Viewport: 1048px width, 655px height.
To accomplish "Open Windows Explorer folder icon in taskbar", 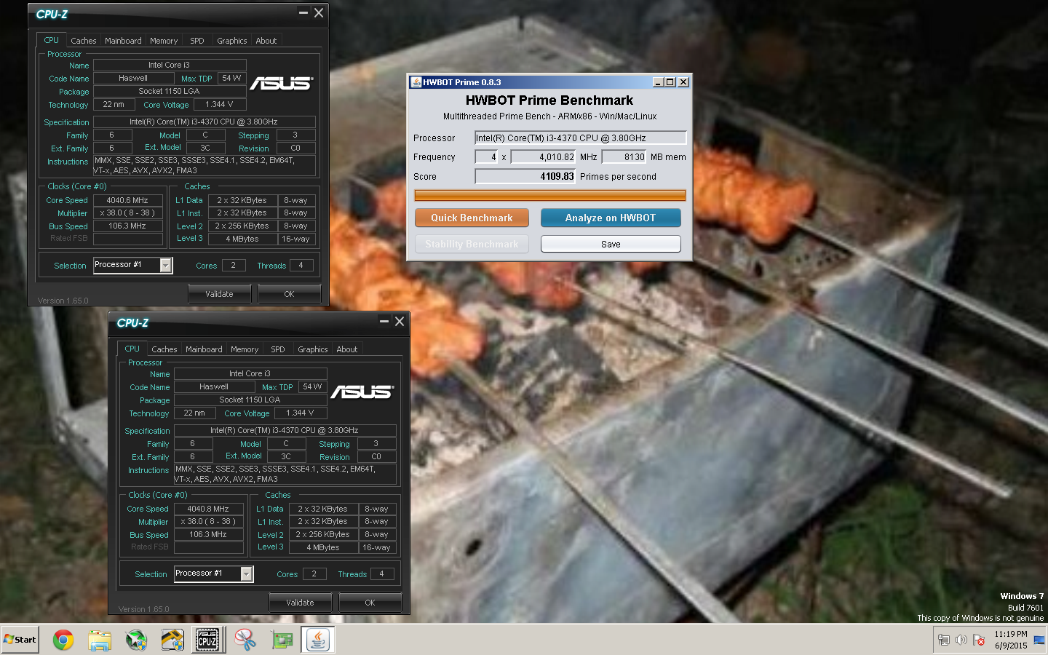I will [100, 640].
